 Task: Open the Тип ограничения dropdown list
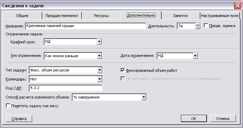tap(99, 56)
